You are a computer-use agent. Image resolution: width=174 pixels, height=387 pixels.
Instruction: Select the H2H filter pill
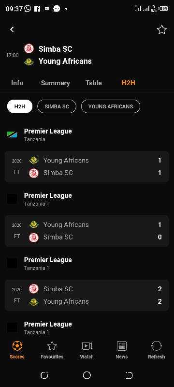(20, 106)
